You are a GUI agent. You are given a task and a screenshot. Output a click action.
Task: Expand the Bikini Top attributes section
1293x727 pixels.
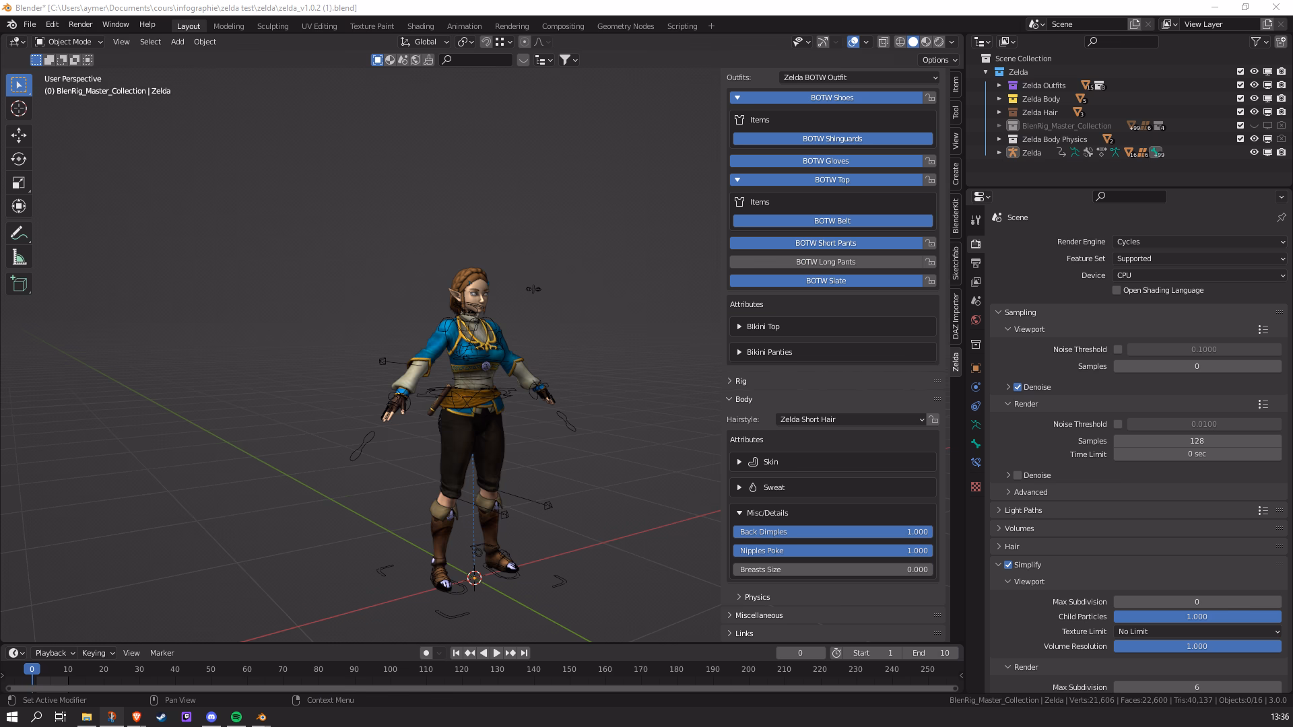833,326
